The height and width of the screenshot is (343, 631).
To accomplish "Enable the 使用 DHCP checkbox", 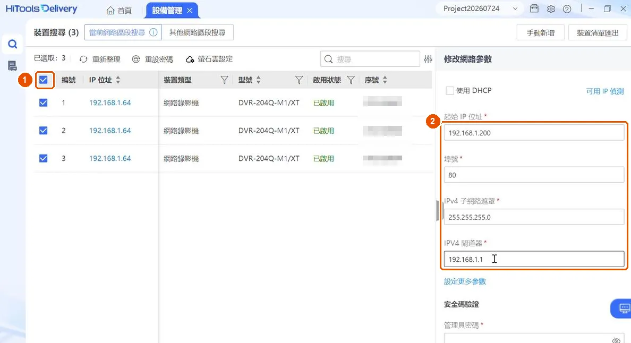I will click(x=449, y=90).
